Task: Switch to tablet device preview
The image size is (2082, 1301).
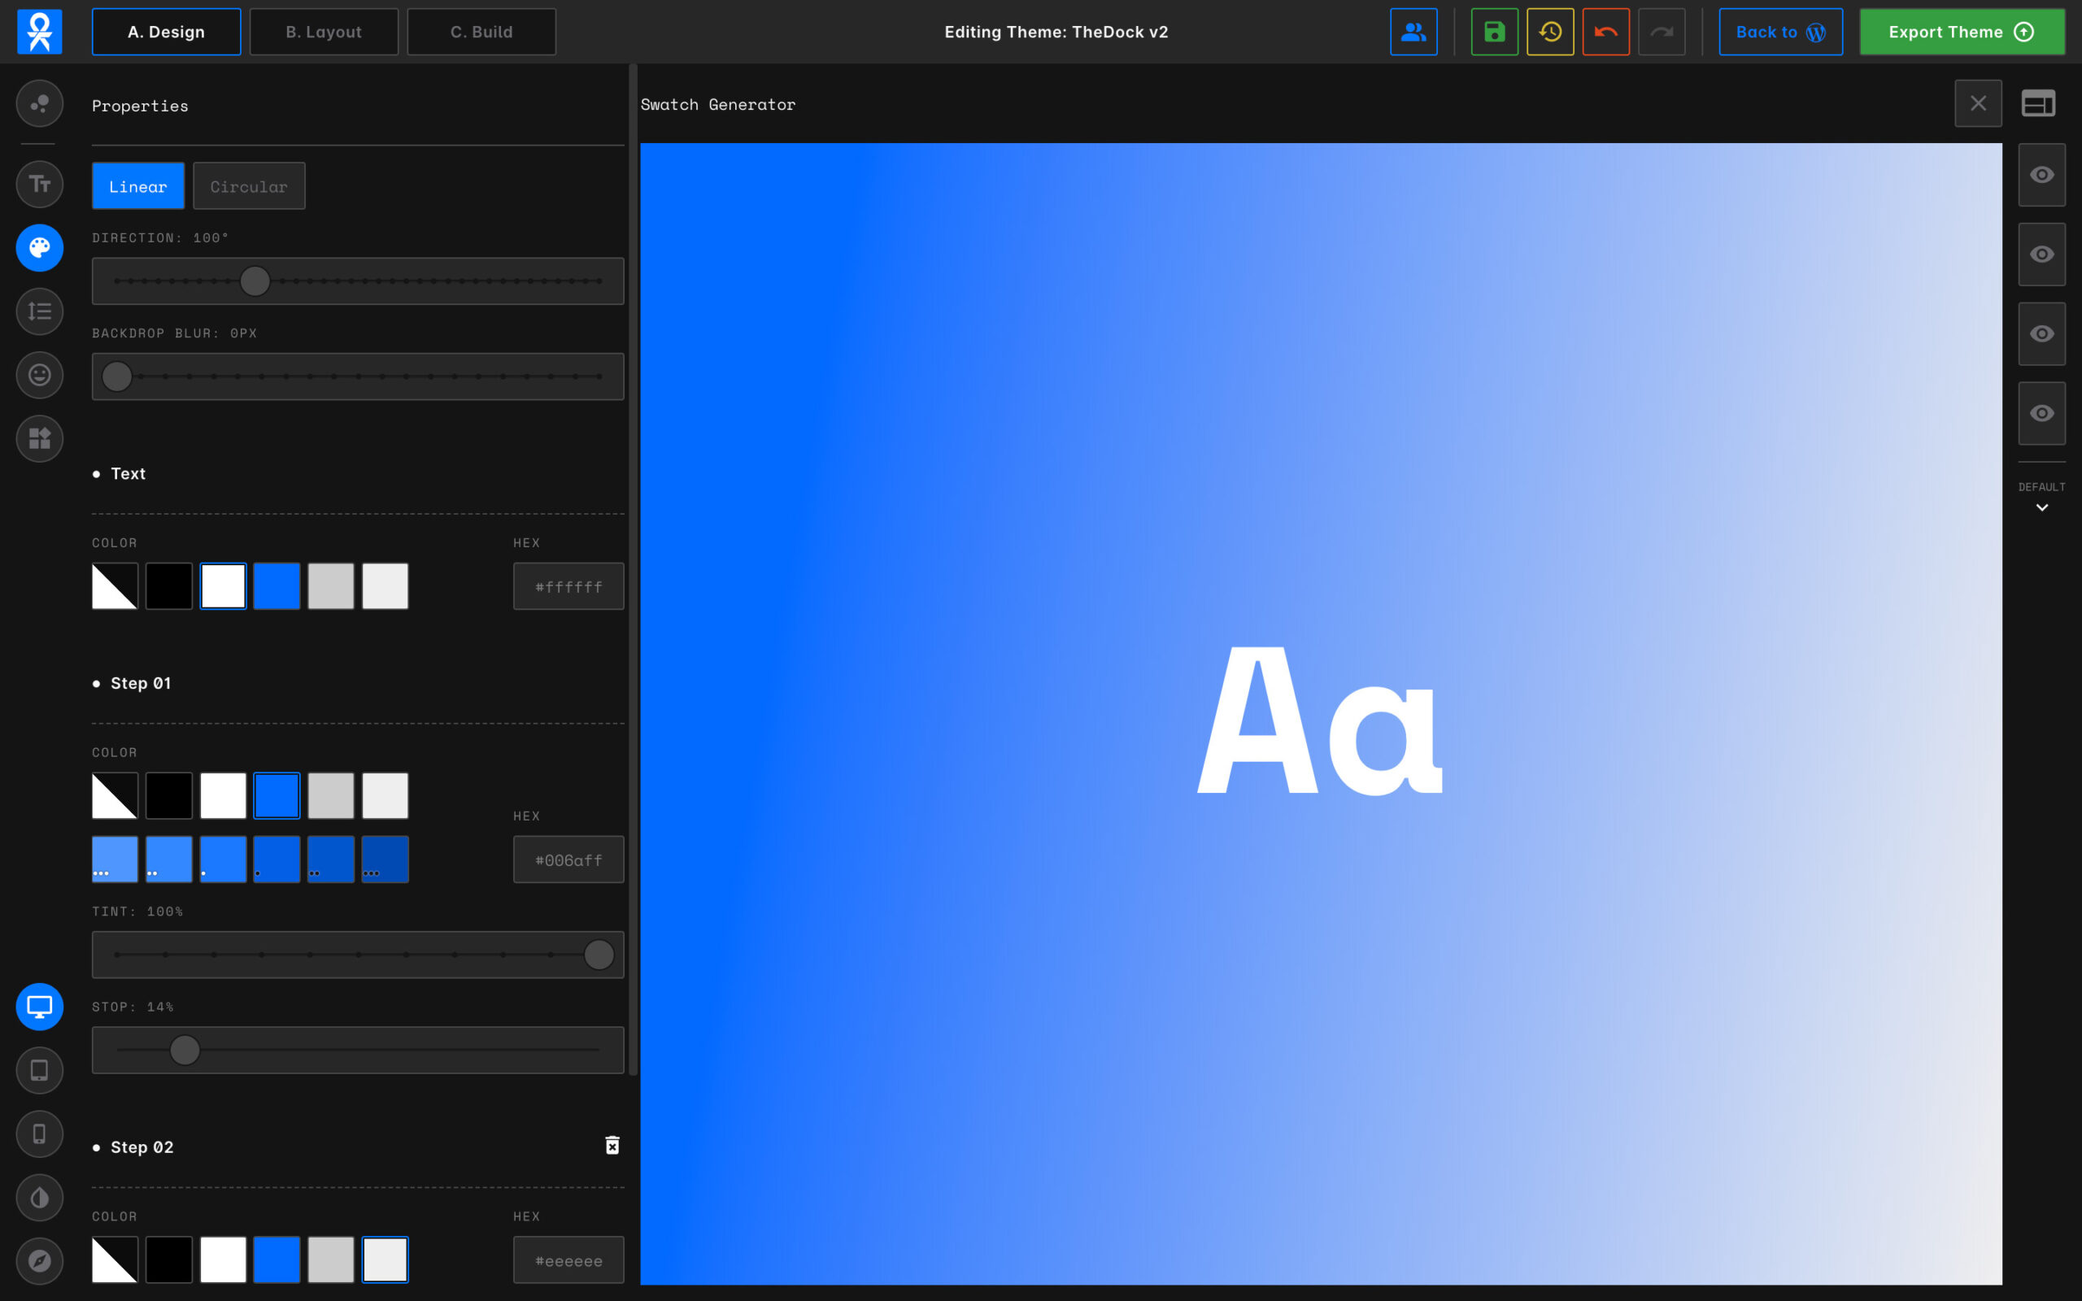Action: 40,1070
